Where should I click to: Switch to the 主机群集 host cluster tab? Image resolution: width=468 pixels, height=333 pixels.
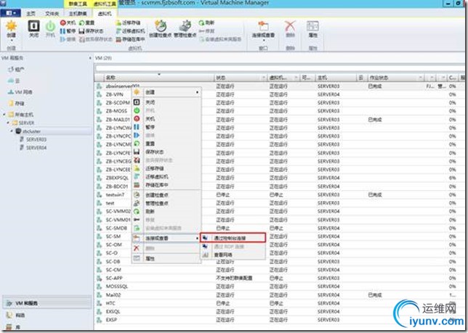[78, 14]
